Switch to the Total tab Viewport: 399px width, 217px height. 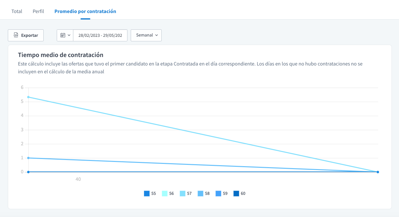coord(17,11)
